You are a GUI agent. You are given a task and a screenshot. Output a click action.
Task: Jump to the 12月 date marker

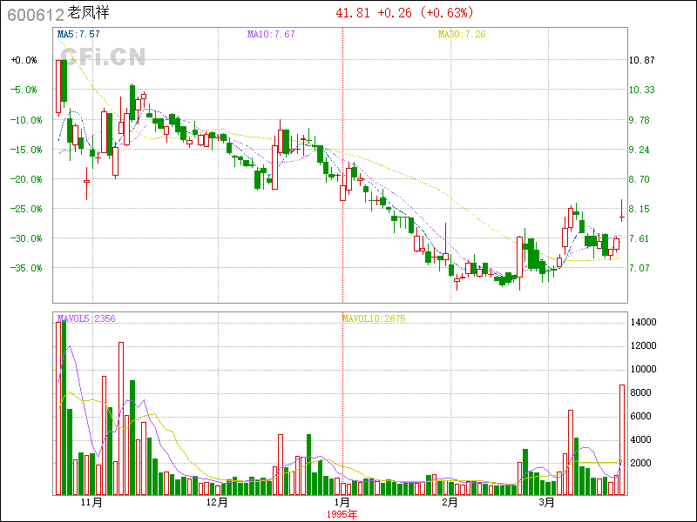[x=217, y=503]
